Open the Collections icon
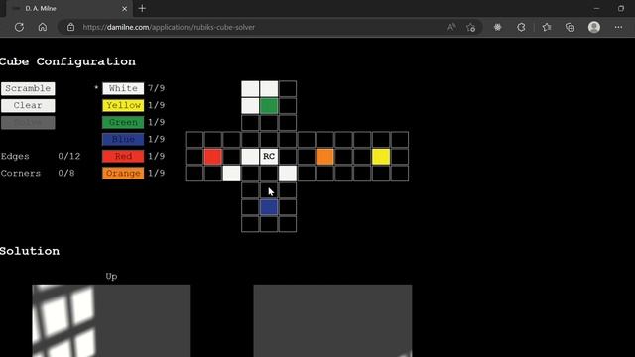 coord(570,27)
